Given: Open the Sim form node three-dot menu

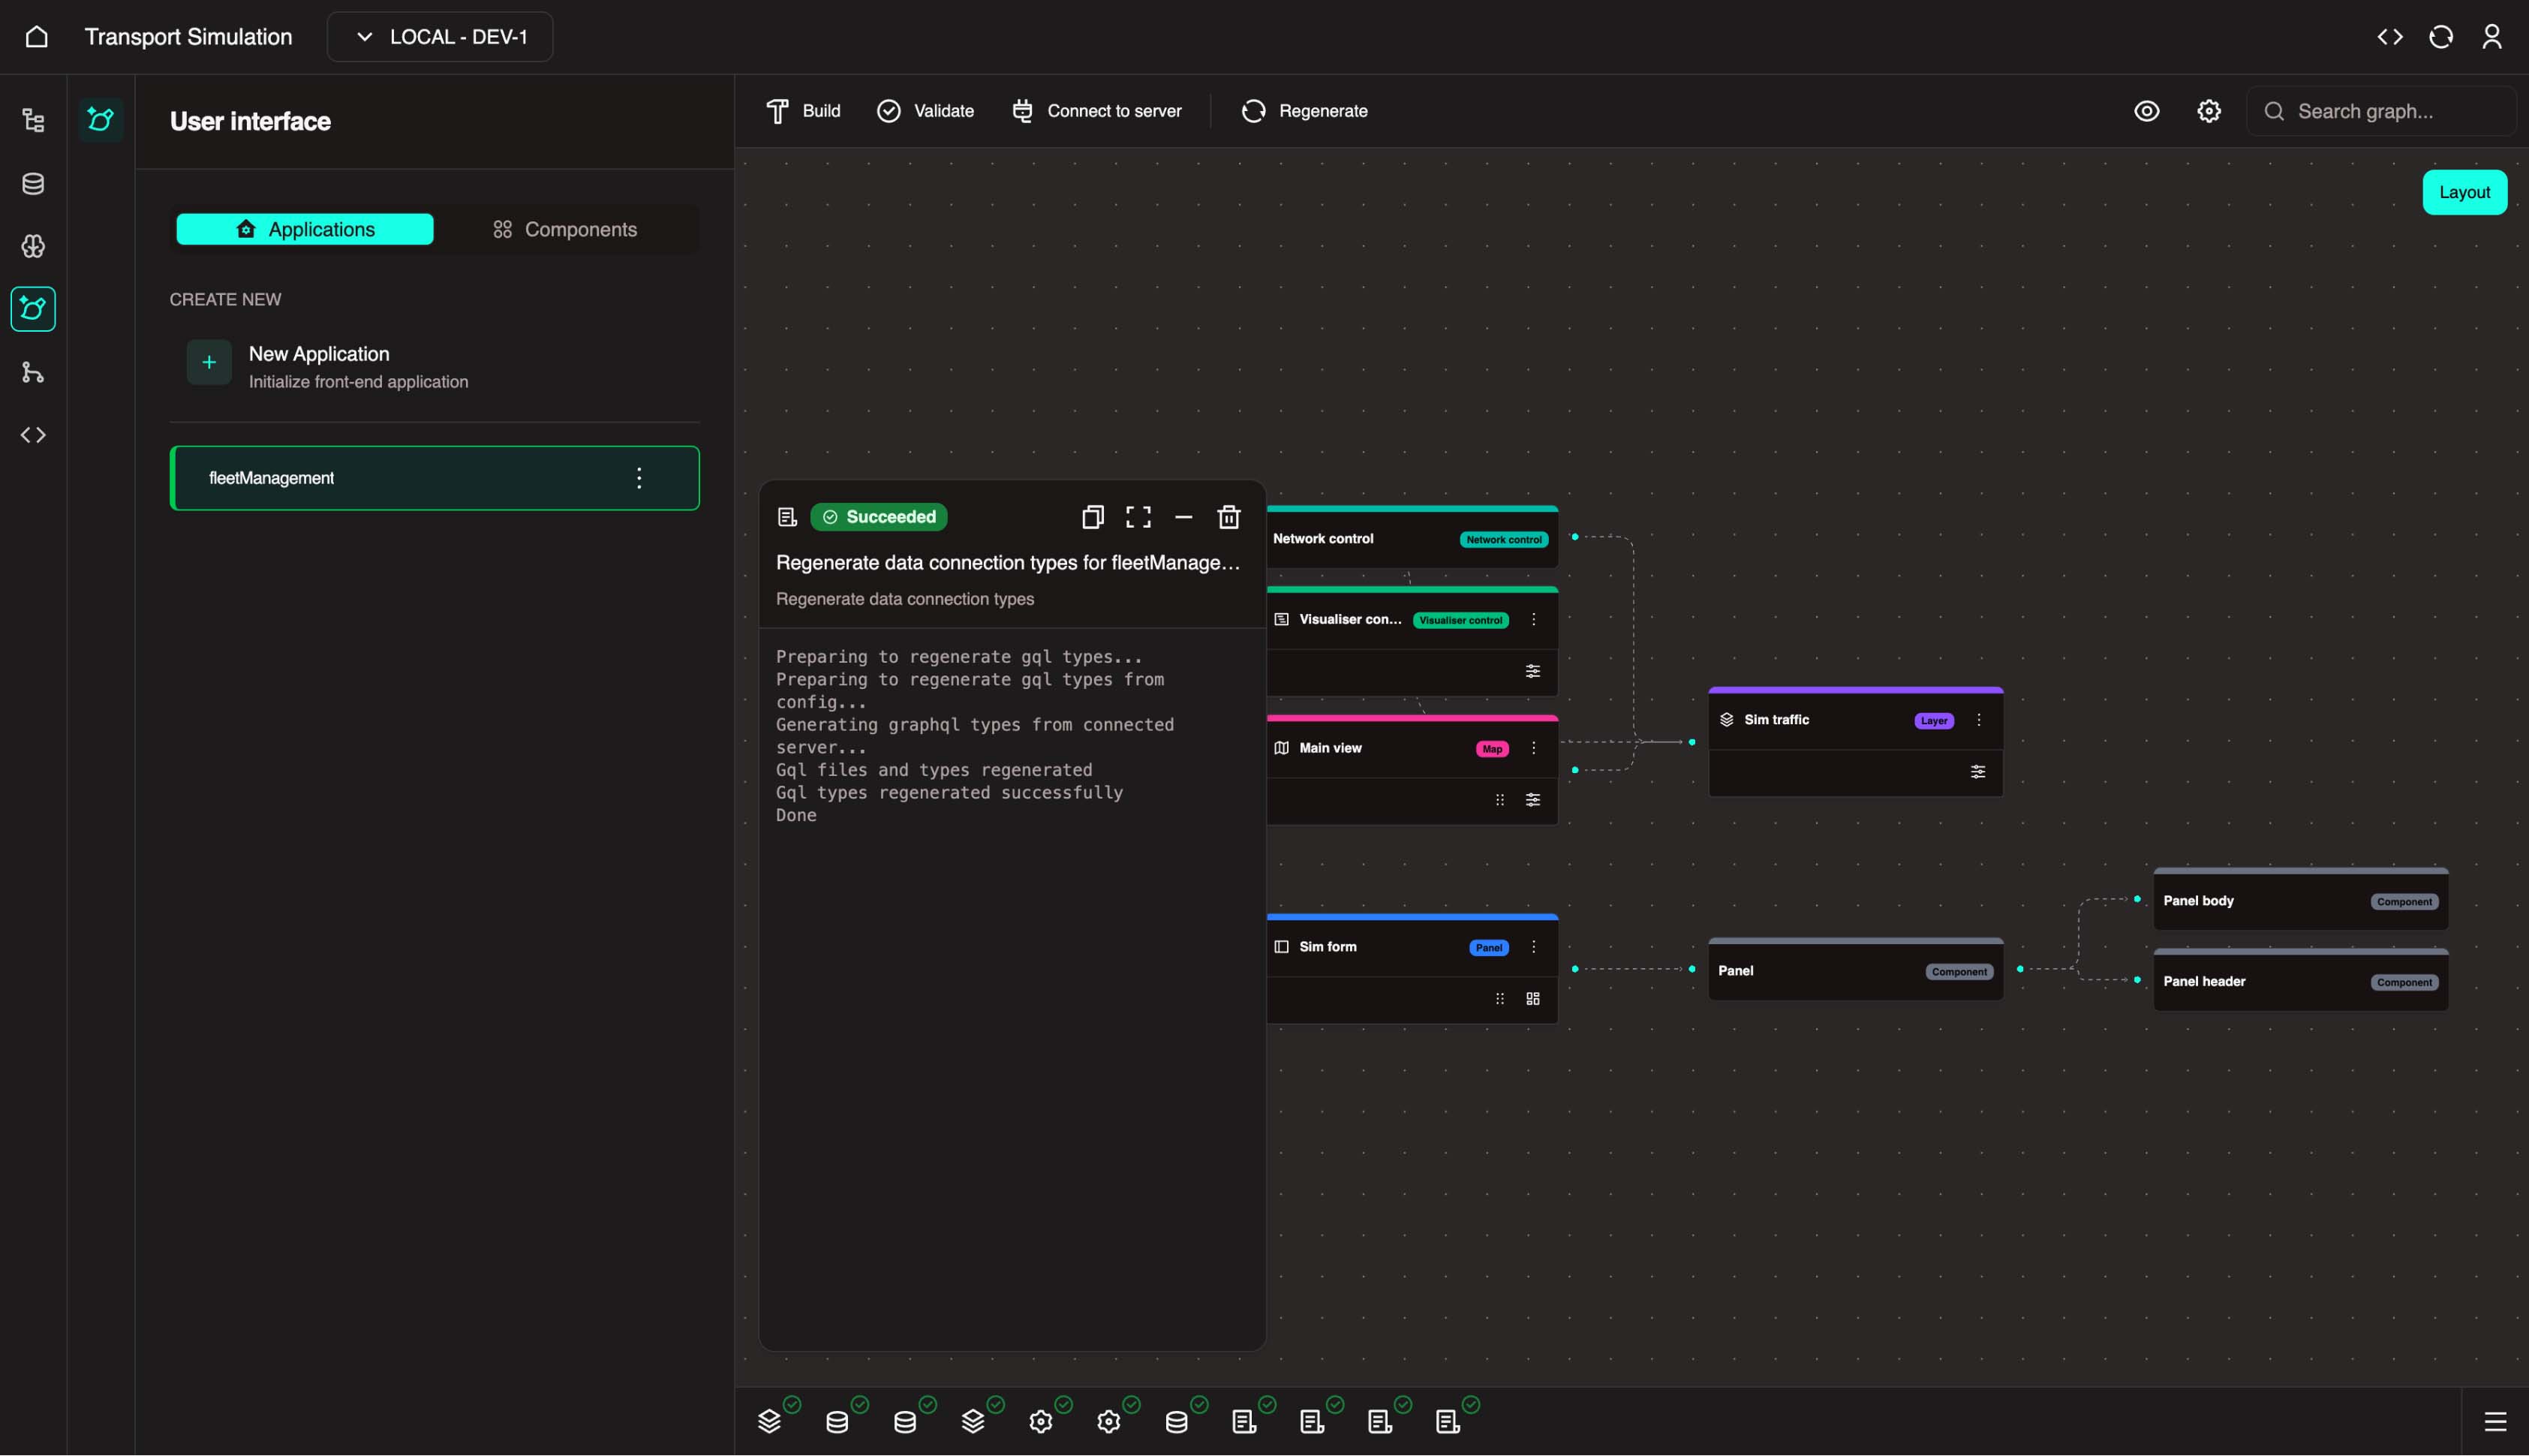Looking at the screenshot, I should 1533,947.
